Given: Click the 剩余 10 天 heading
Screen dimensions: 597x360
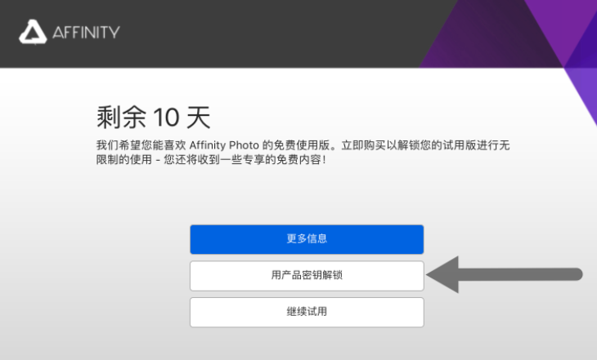Looking at the screenshot, I should click(154, 117).
